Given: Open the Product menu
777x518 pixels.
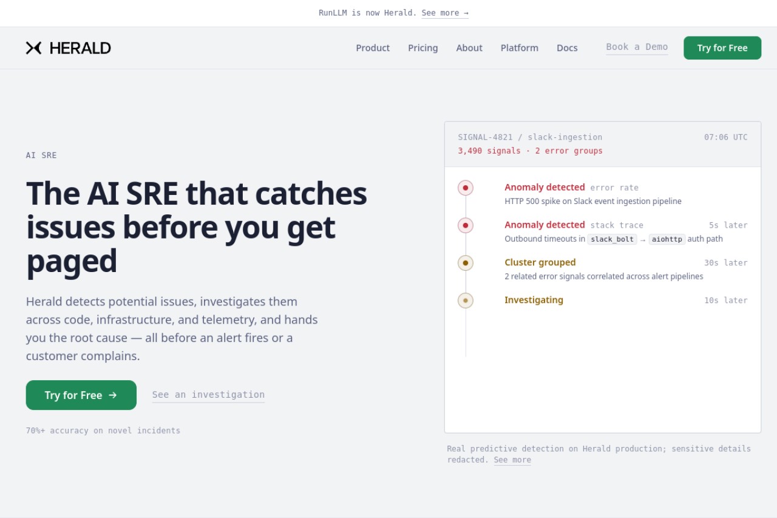Looking at the screenshot, I should point(373,48).
